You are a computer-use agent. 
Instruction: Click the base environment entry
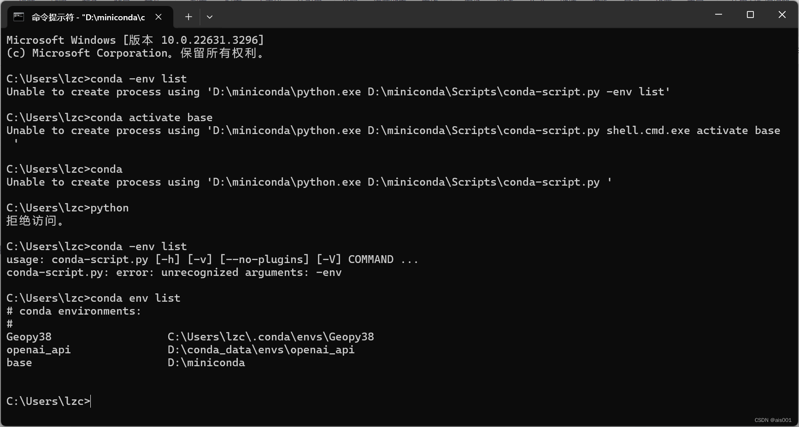point(19,363)
